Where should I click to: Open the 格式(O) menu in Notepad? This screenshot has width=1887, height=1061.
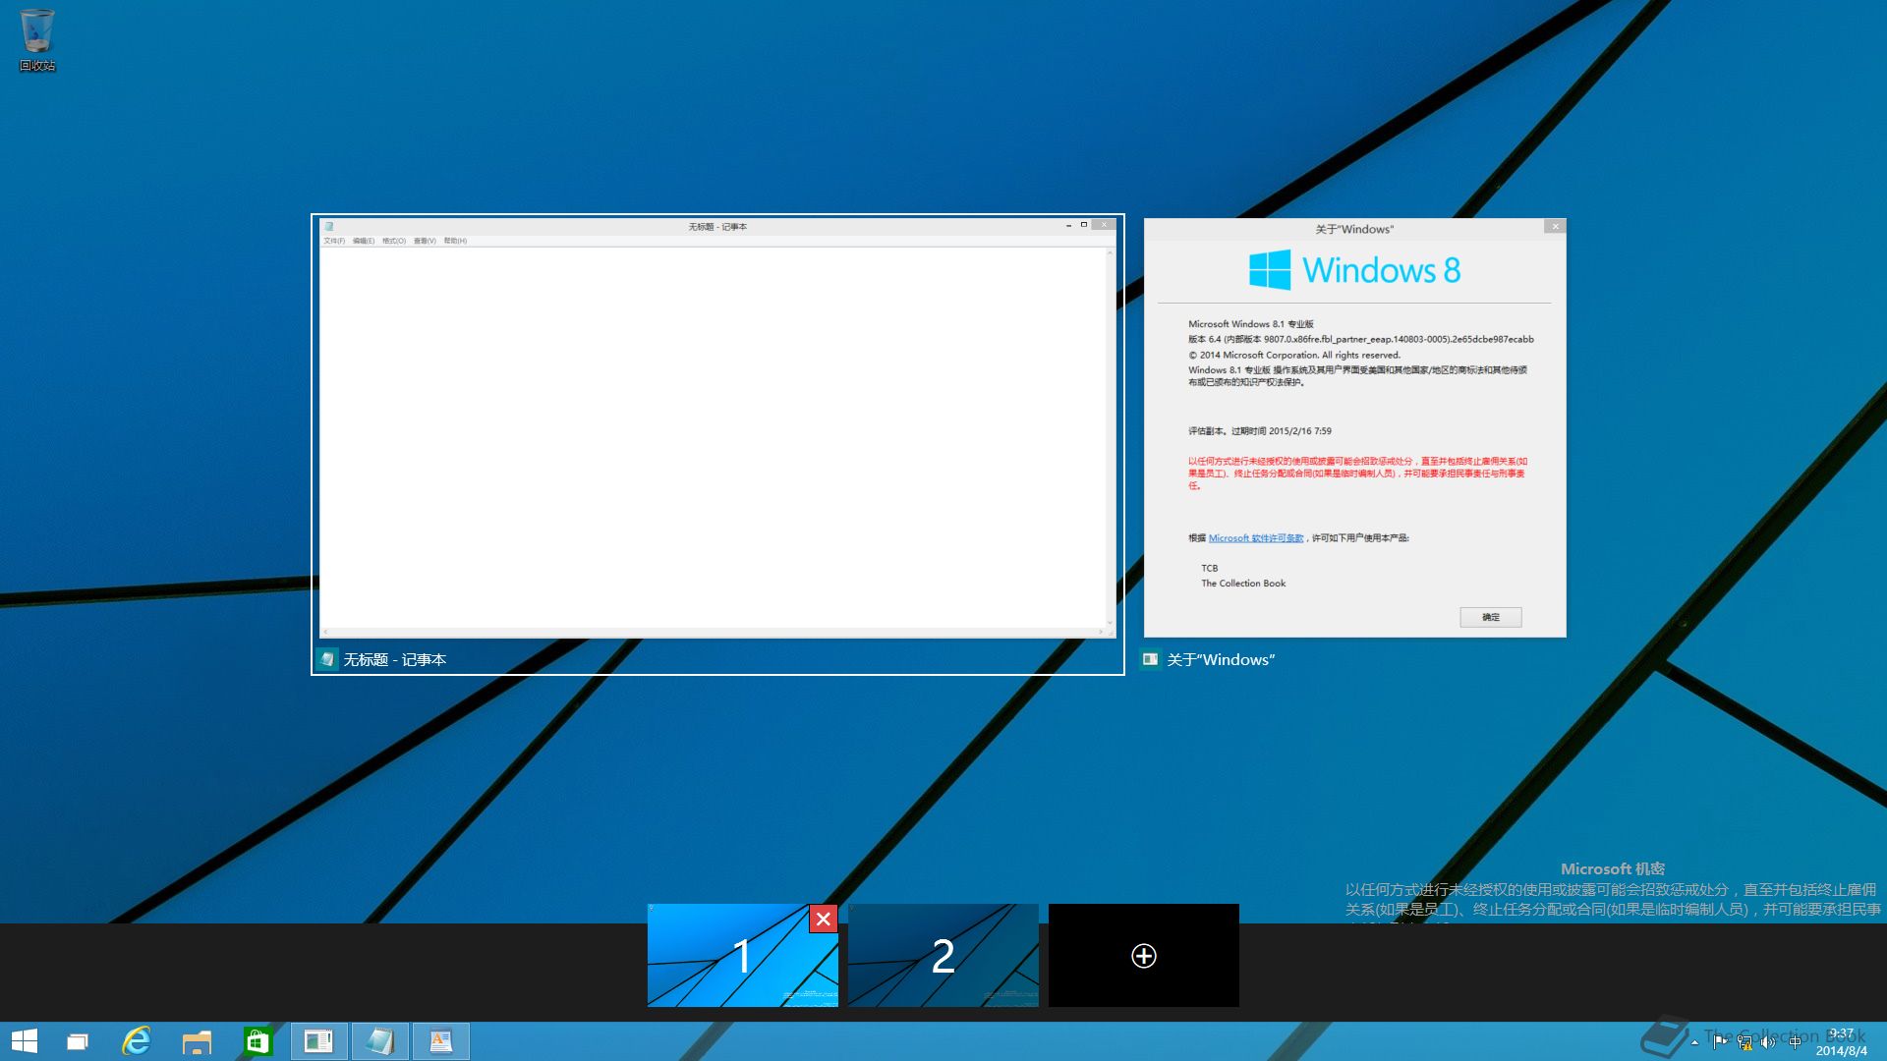[394, 241]
